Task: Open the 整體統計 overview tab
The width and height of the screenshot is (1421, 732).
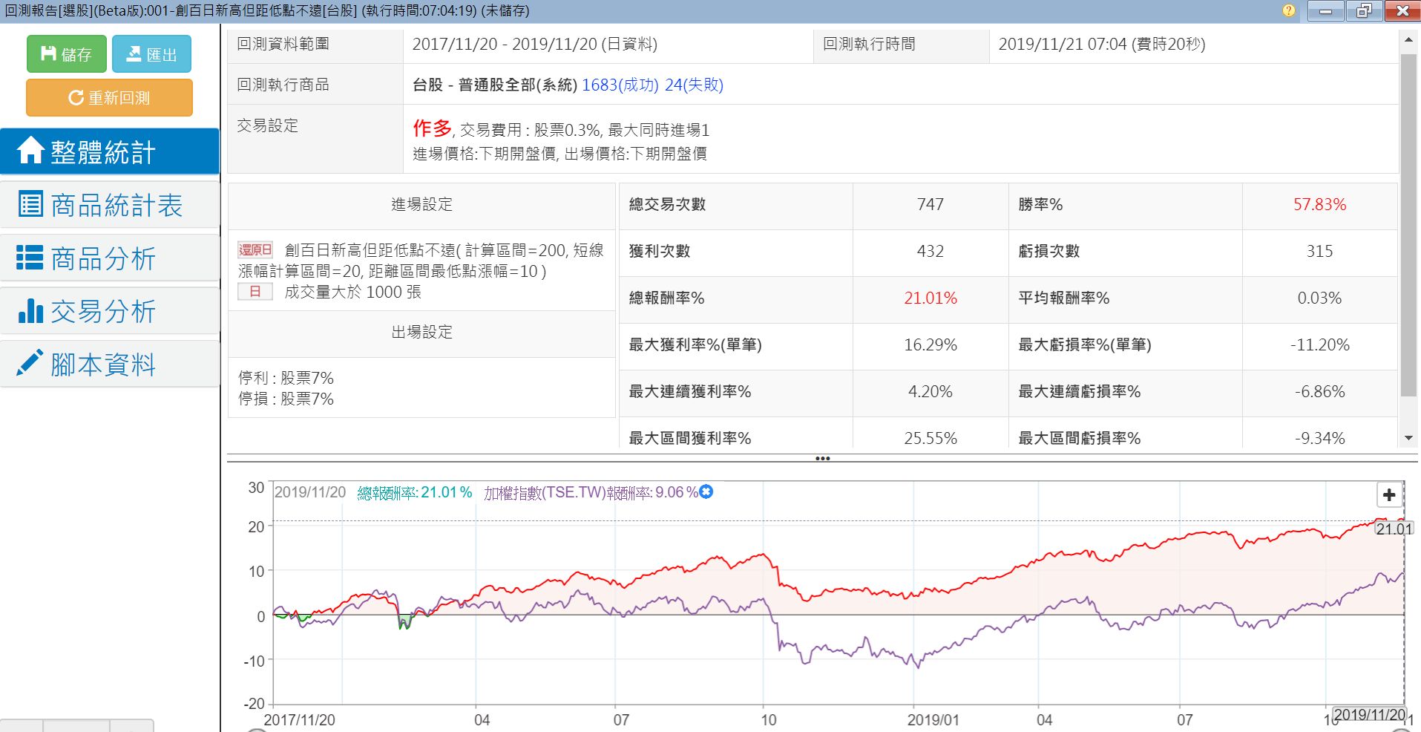Action: point(110,151)
